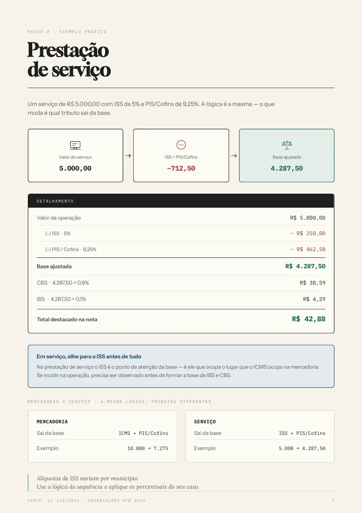Click 'Exemplo' in the Mercadoria card
The height and width of the screenshot is (513, 362).
coord(47,448)
